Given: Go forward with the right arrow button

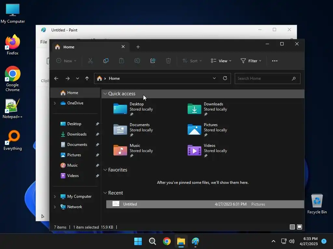Looking at the screenshot, I should pos(68,78).
